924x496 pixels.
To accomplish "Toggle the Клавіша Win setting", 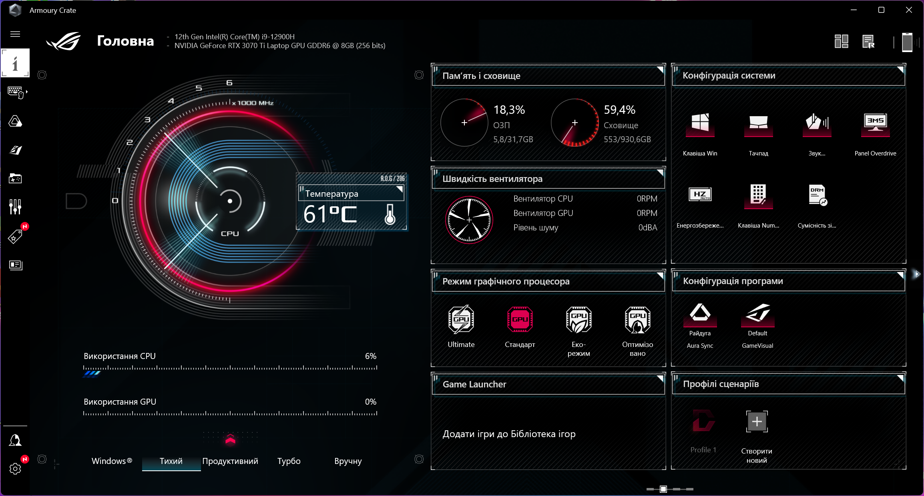I will click(x=700, y=125).
